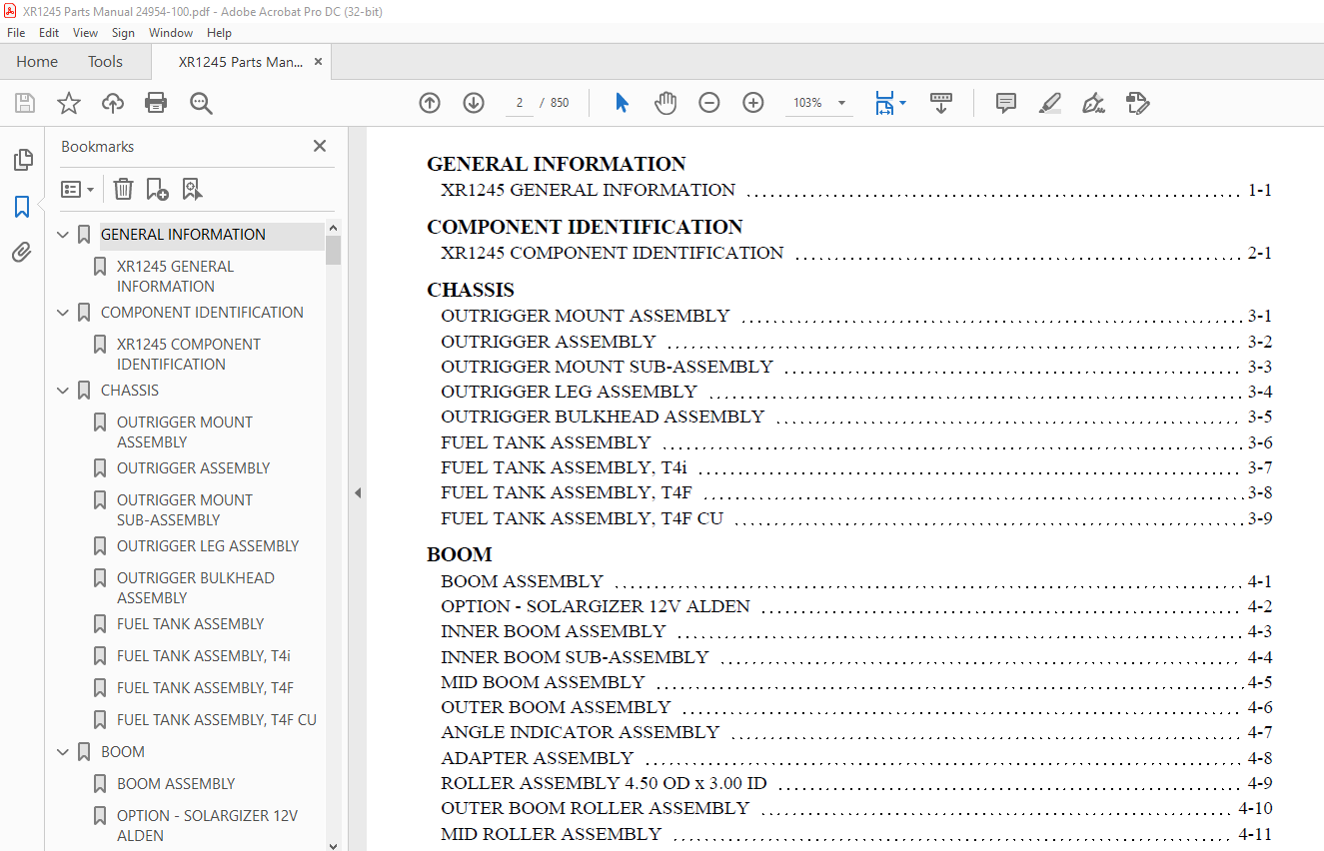Open OUTER BOOM ROLLER ASSEMBLY link
The height and width of the screenshot is (851, 1324).
tap(595, 808)
